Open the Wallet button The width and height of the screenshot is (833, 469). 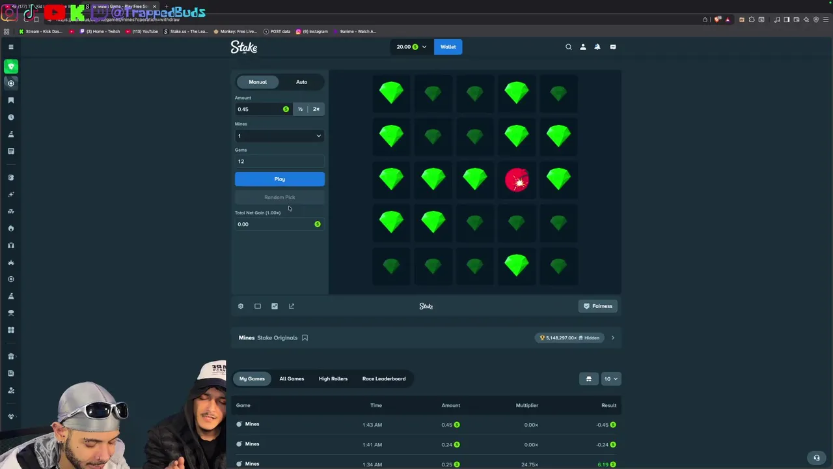pos(448,47)
